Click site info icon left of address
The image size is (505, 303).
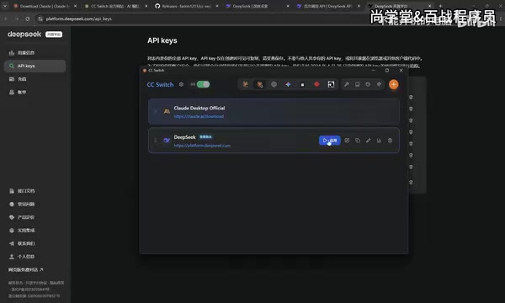point(40,19)
